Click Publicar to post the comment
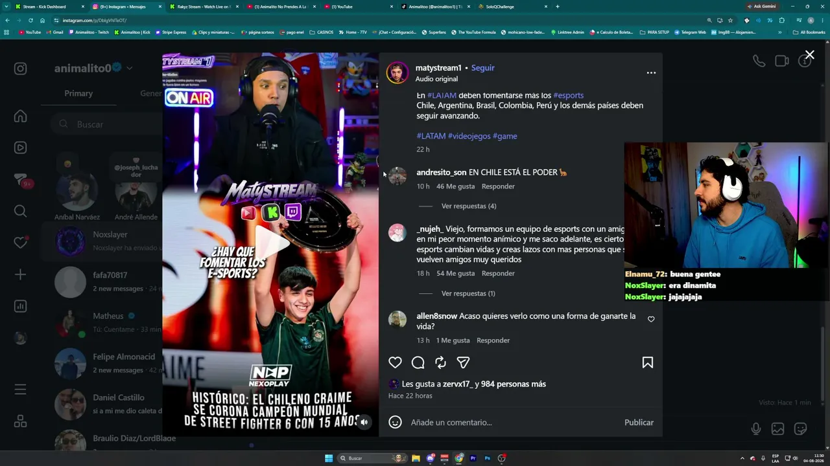830x466 pixels. [x=639, y=422]
